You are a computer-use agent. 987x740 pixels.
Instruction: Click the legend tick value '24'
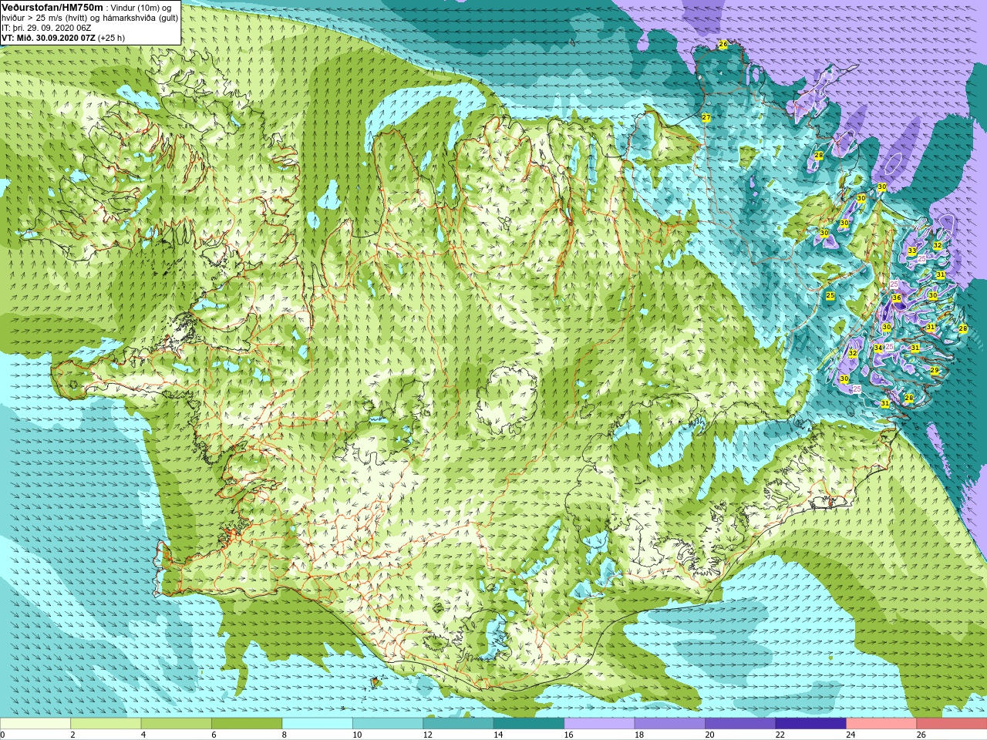(851, 735)
